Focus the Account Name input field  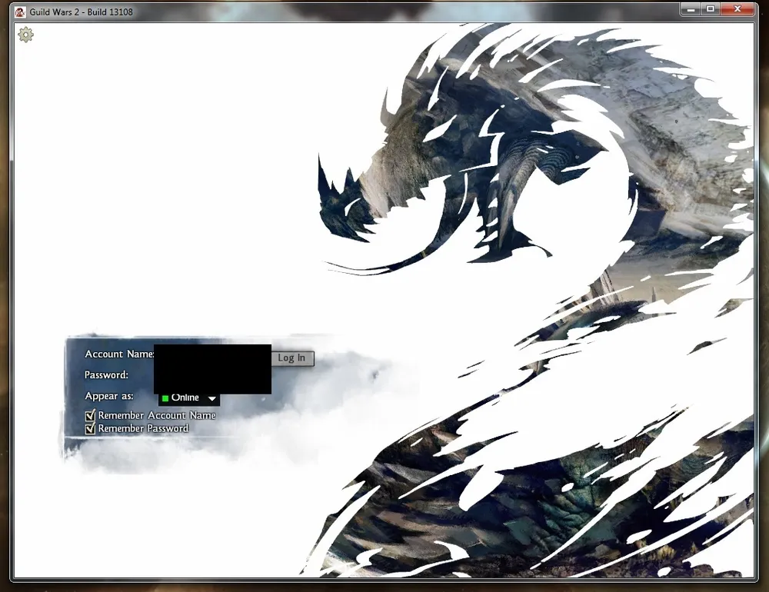(x=212, y=354)
